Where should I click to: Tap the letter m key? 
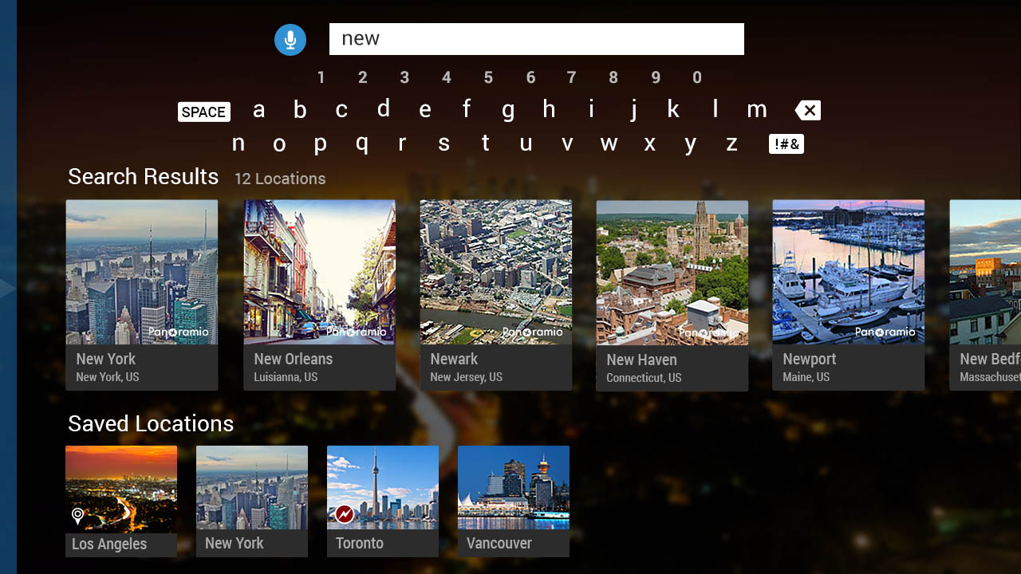[757, 110]
